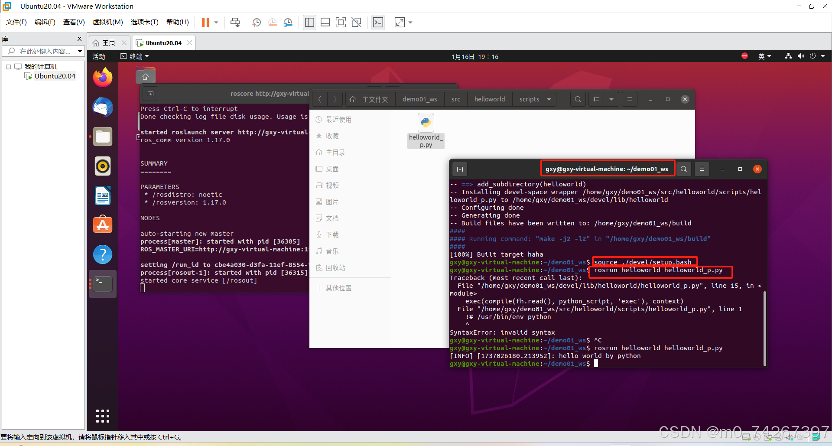The image size is (832, 446).
Task: Open the 编辑(E) menu
Action: tap(45, 22)
